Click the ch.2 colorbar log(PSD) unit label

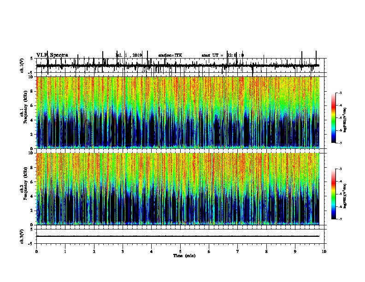click(x=345, y=196)
